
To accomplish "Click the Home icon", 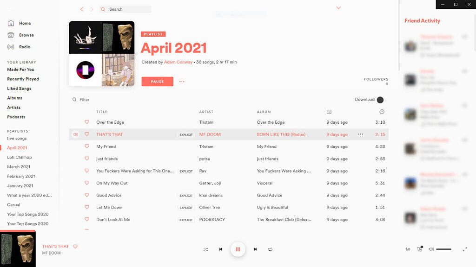I will click(11, 23).
